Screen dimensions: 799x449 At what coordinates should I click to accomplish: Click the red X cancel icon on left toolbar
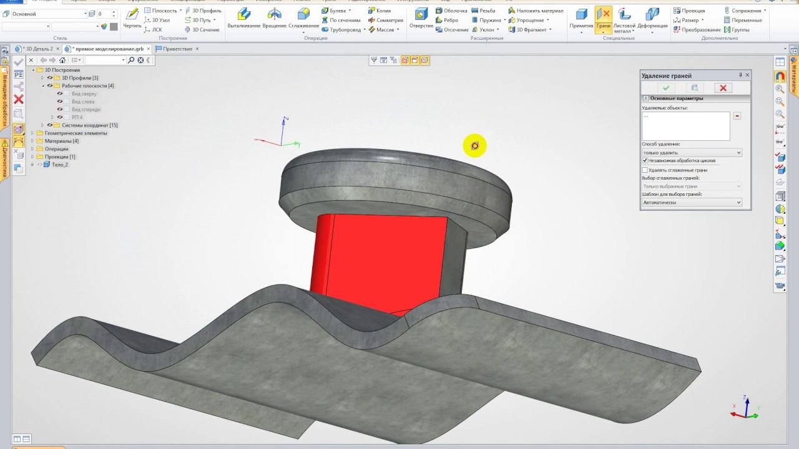(x=19, y=100)
